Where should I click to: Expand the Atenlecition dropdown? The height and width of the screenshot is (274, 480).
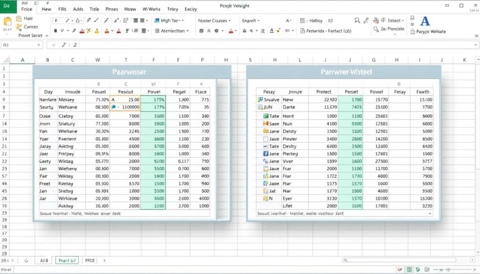pyautogui.click(x=187, y=31)
